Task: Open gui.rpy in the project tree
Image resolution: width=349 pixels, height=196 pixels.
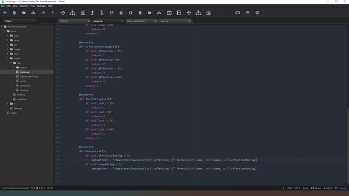Action: point(23,81)
